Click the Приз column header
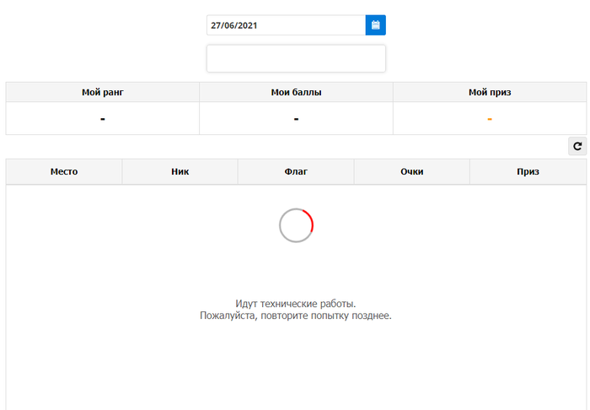Viewport: 590px width, 410px height. point(528,172)
